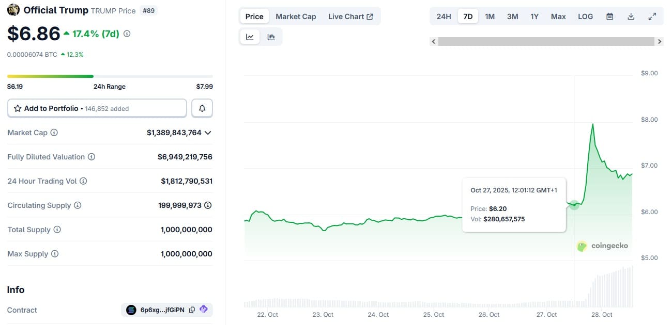Download chart data icon

click(631, 17)
